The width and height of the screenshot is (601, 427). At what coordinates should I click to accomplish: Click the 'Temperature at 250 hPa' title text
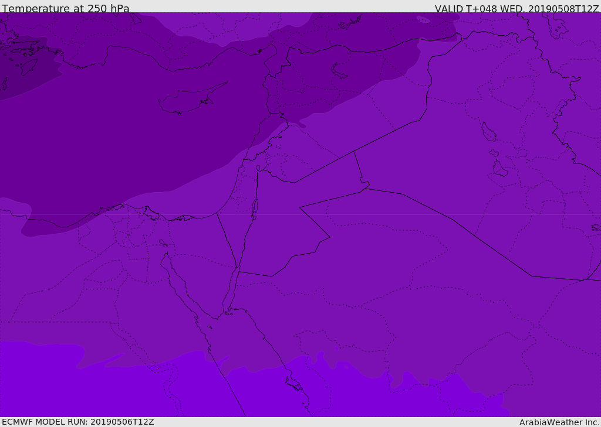(x=66, y=8)
